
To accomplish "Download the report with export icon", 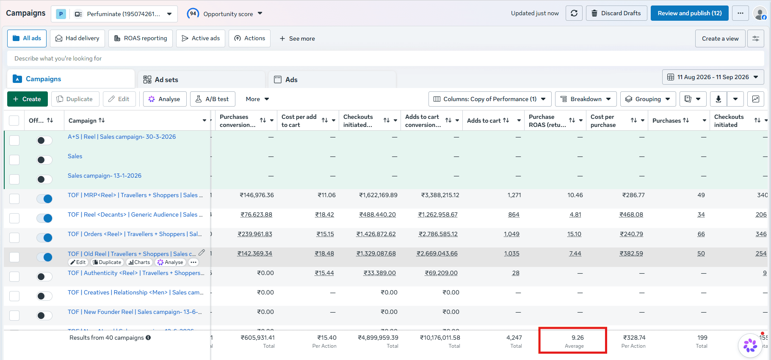I will click(718, 99).
